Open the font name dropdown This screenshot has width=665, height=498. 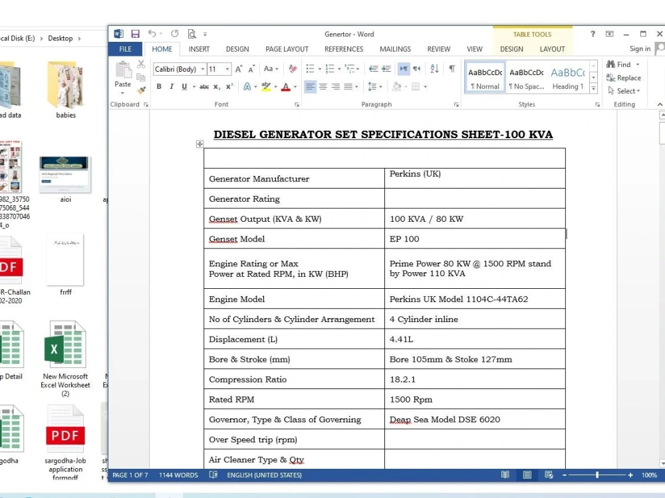point(203,69)
